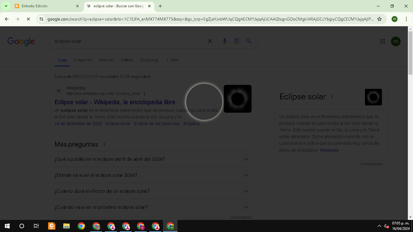This screenshot has width=413, height=232.
Task: Click the muted volume tray icon
Action: point(386,226)
